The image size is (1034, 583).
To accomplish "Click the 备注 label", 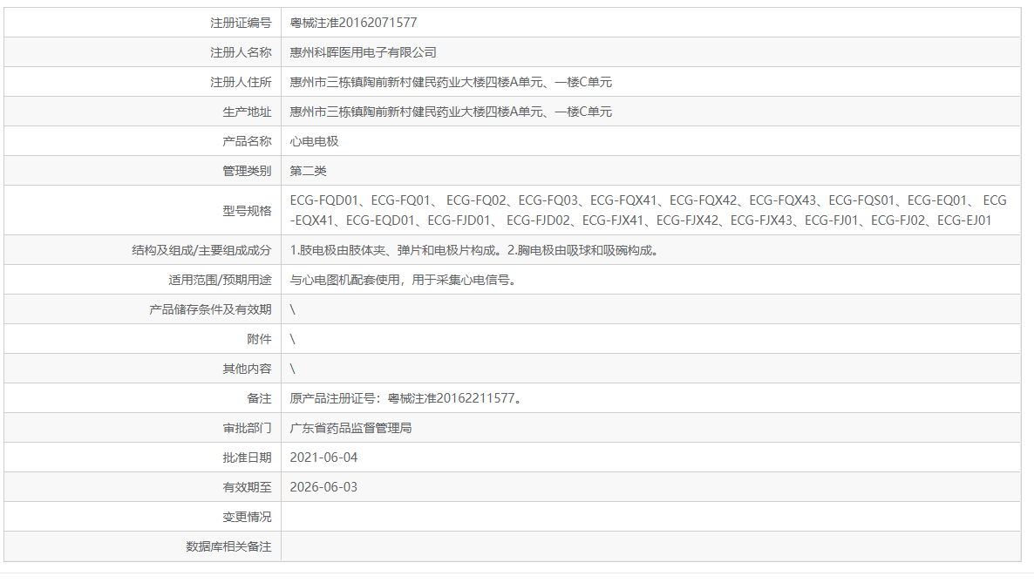I will [259, 398].
